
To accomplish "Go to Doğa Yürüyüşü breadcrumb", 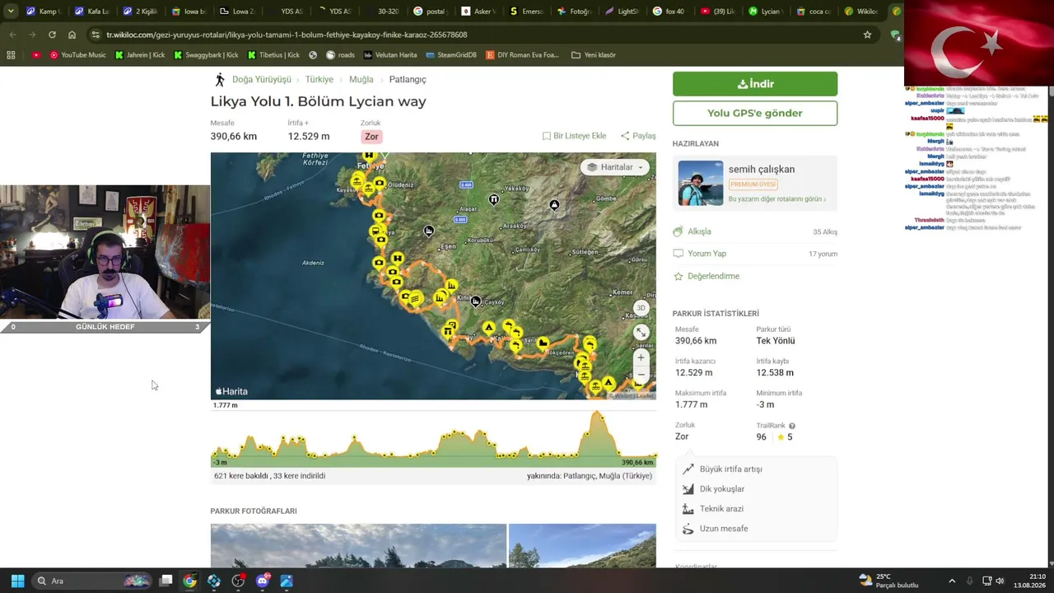I will 262,79.
